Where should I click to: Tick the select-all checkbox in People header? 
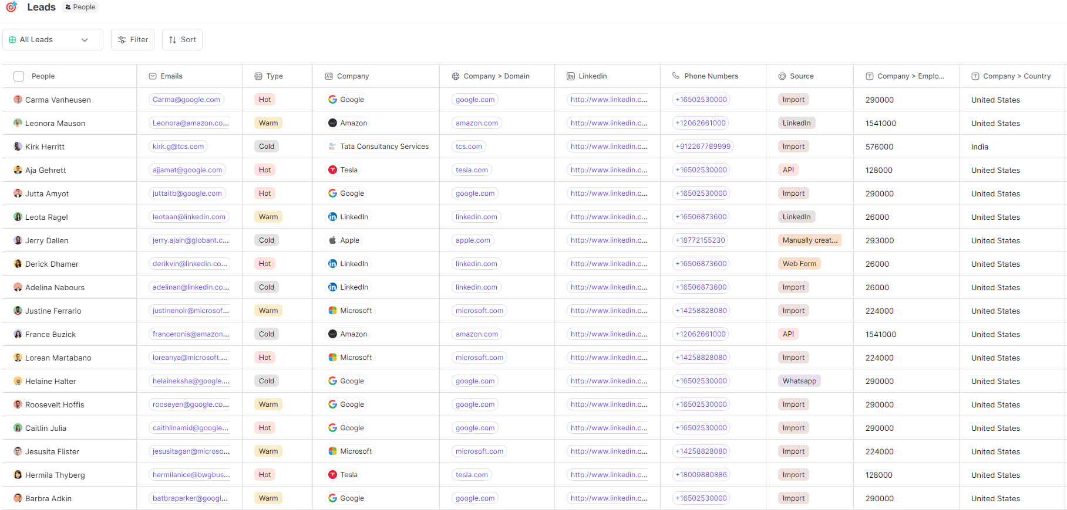(19, 76)
